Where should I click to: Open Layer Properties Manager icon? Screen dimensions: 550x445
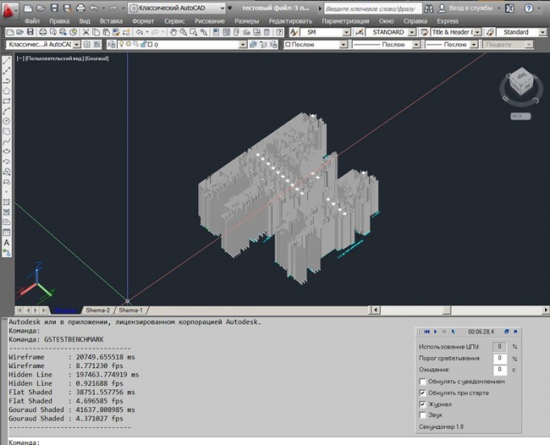[x=112, y=44]
